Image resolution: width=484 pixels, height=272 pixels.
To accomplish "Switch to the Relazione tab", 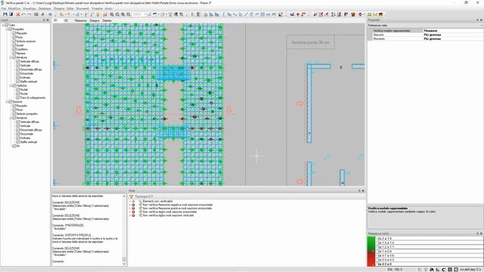I will tap(81, 20).
